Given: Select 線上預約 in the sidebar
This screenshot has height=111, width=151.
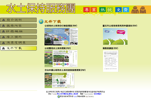Looking at the screenshot, I should pyautogui.click(x=18, y=37).
